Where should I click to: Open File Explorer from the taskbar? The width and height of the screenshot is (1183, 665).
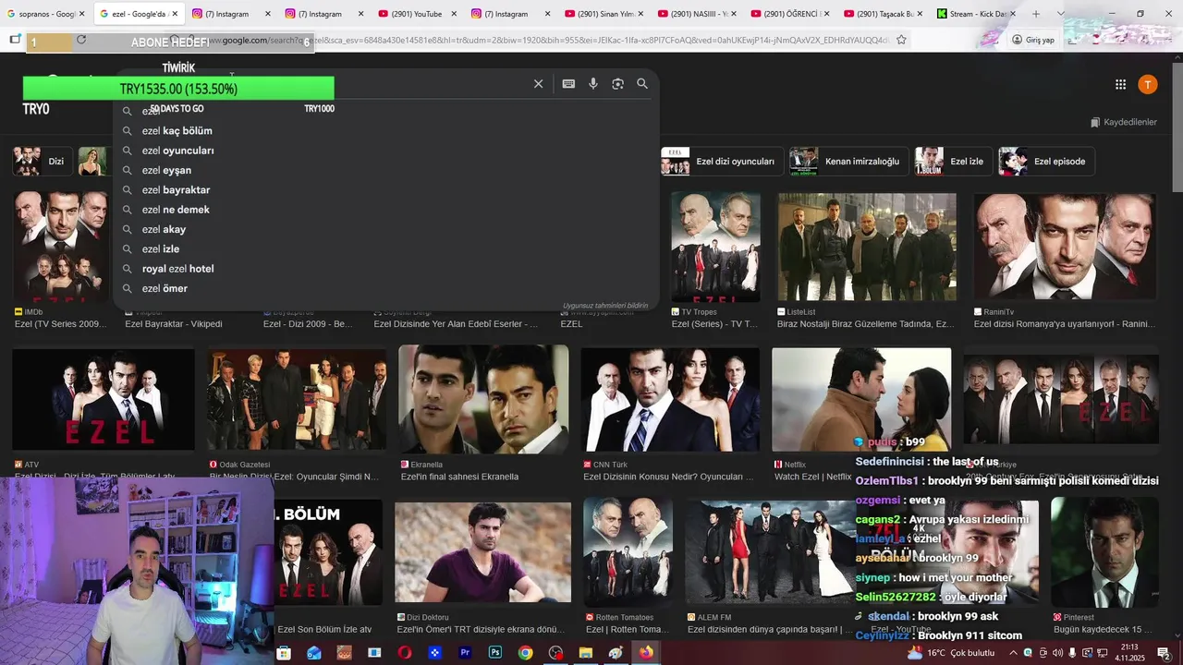[x=585, y=653]
